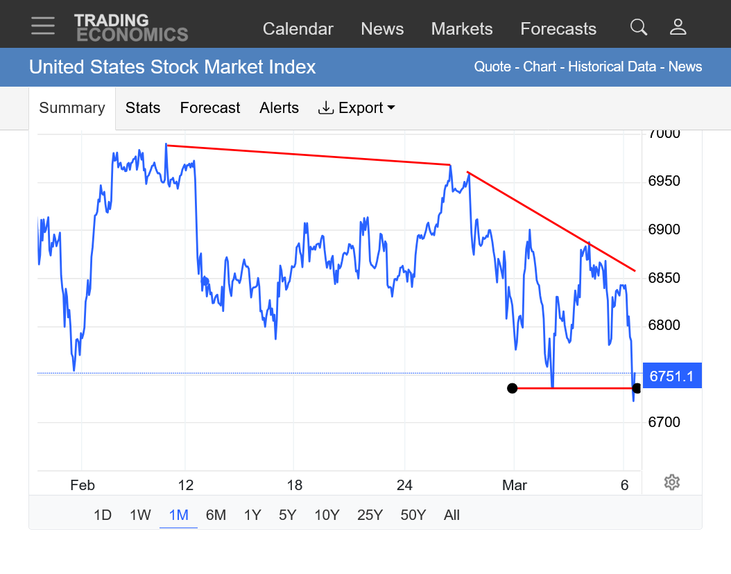The height and width of the screenshot is (574, 731).
Task: Follow the Quote link in header
Action: click(492, 67)
